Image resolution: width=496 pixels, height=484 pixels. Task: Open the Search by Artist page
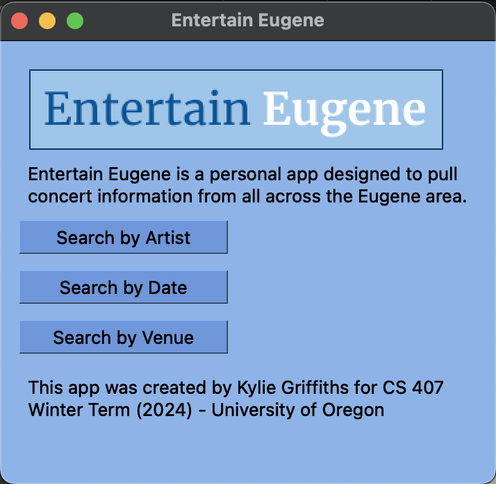pyautogui.click(x=124, y=237)
